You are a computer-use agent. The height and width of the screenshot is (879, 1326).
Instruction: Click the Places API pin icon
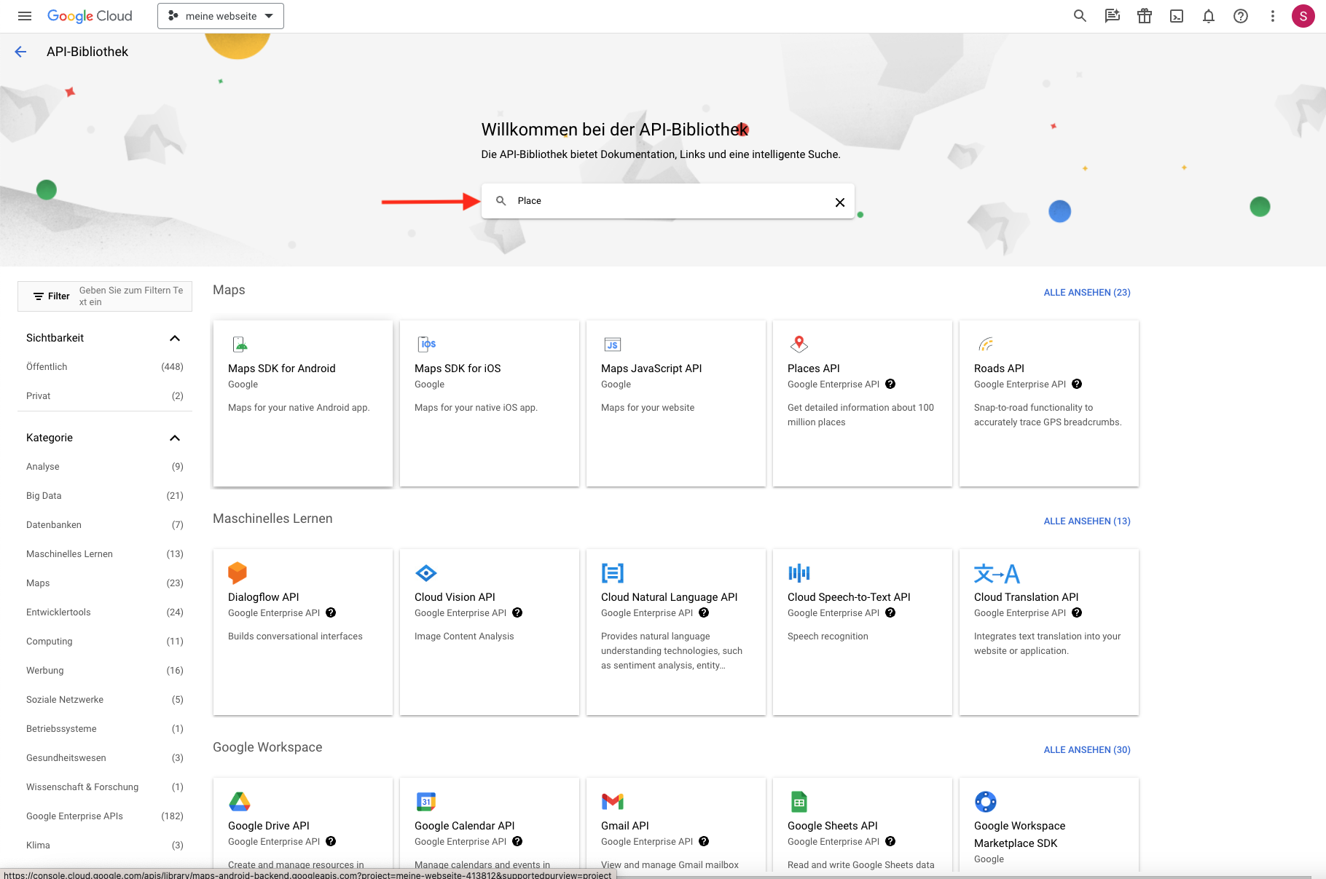pos(799,344)
